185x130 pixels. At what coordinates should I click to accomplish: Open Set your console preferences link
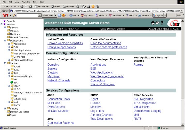click(109, 47)
